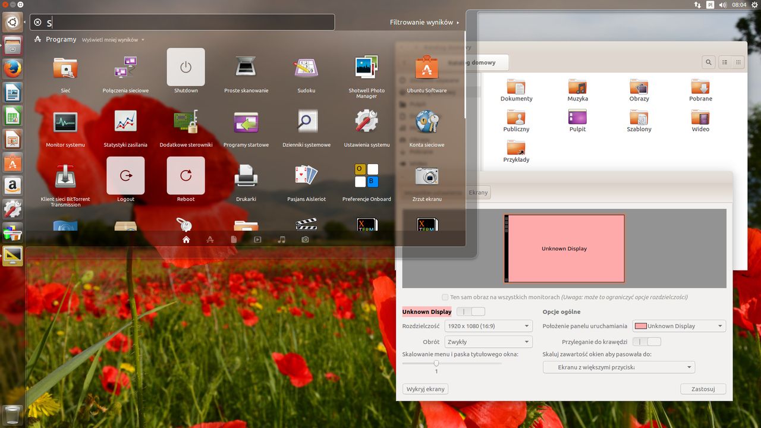The width and height of the screenshot is (761, 428).
Task: Open the Obrót Zwykły dropdown
Action: (x=488, y=342)
